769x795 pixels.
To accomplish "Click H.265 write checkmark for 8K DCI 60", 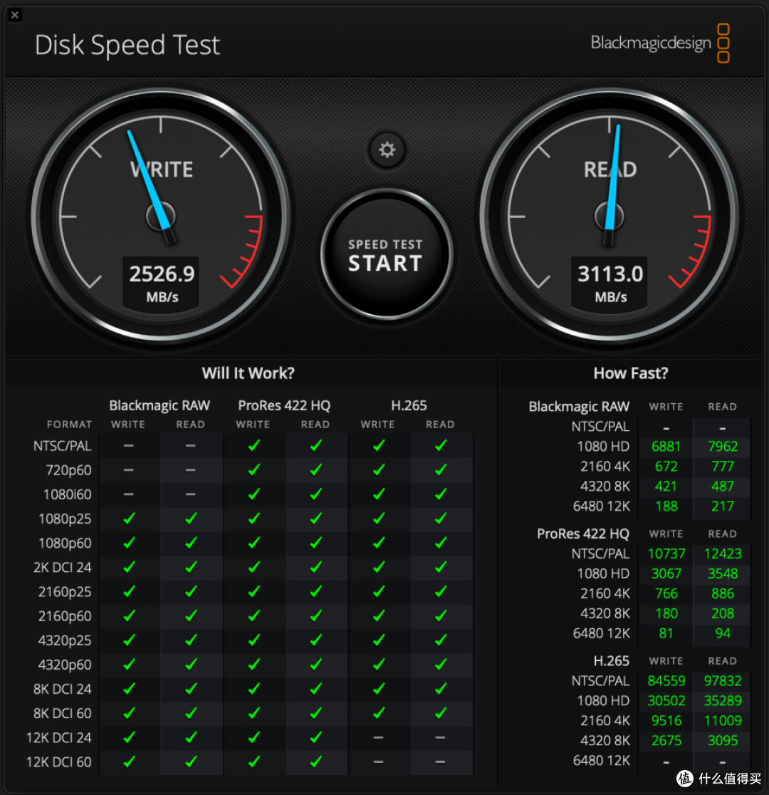I will point(379,713).
